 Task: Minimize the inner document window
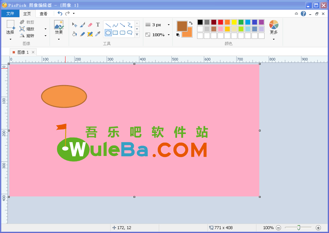tap(310, 14)
